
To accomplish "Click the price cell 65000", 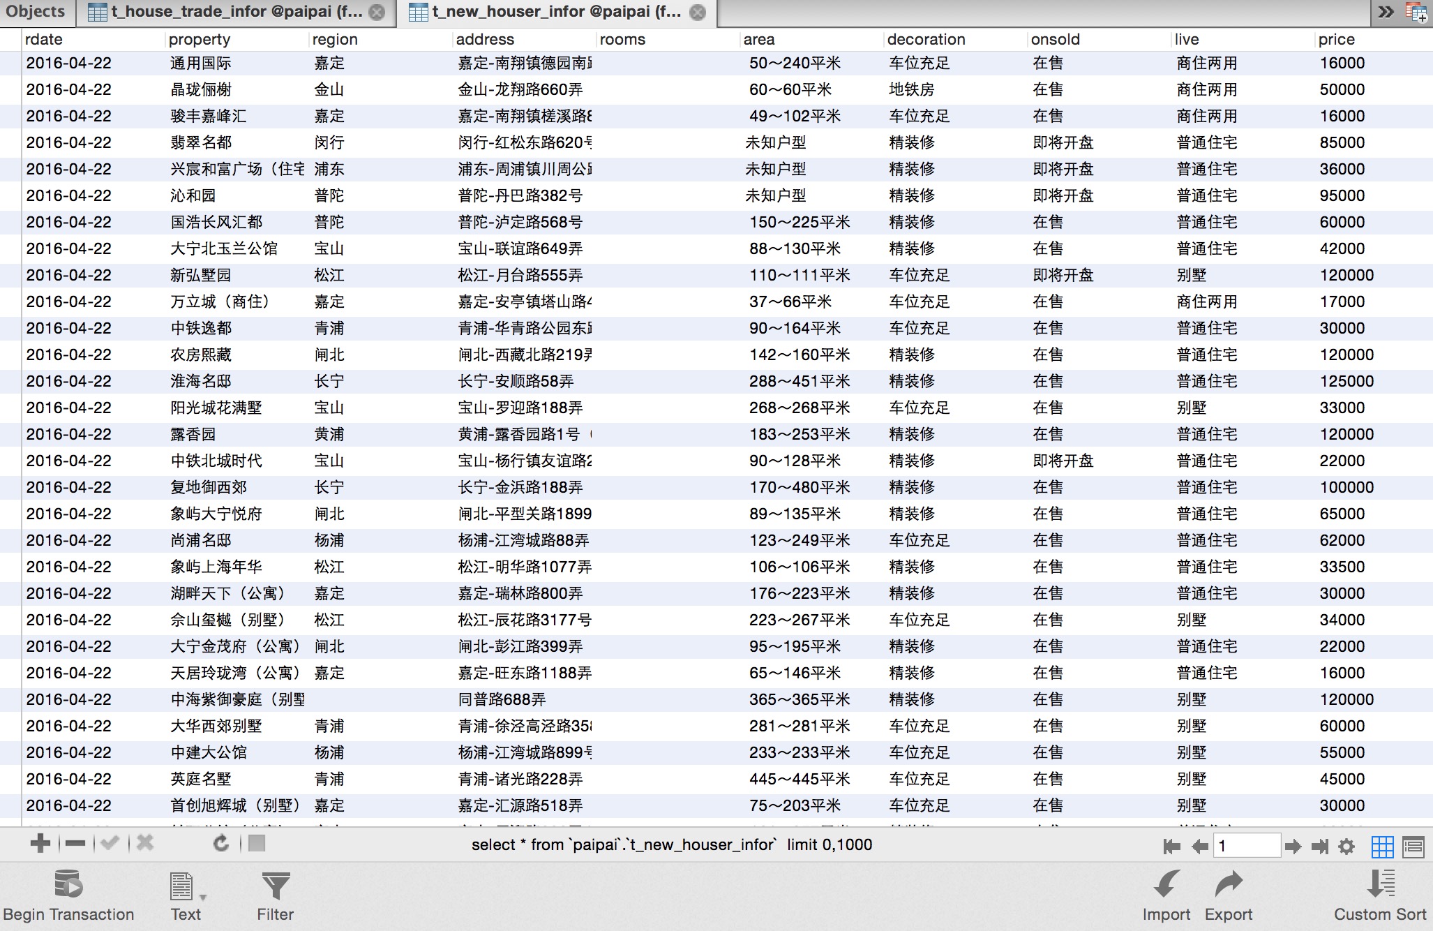I will 1342,514.
